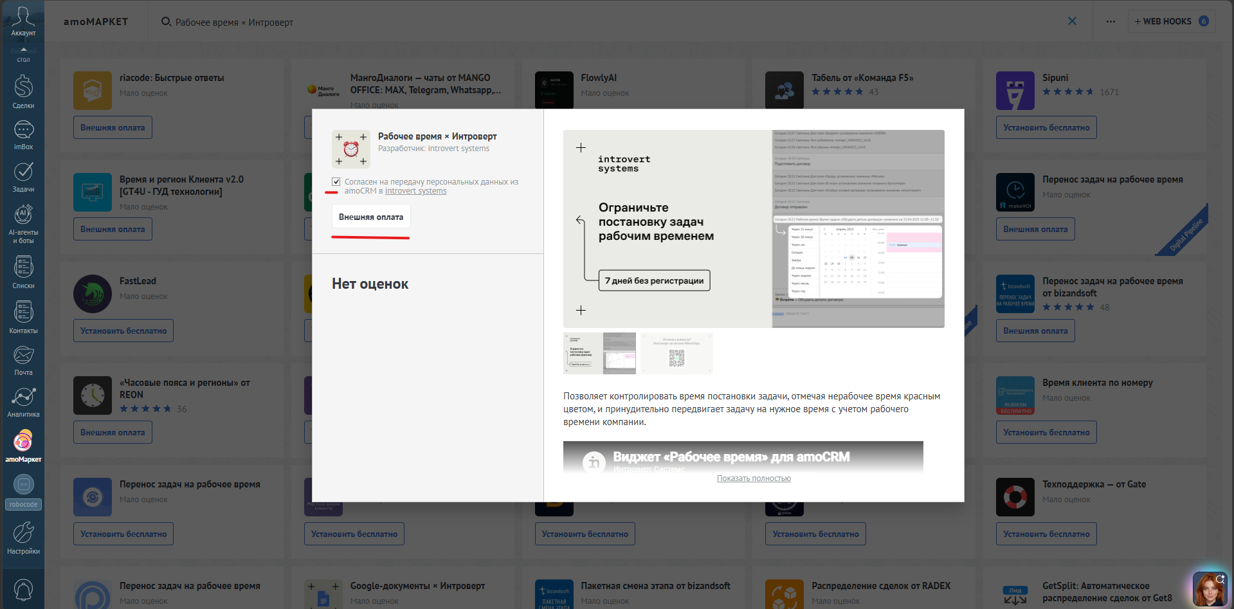Click Внешняя оплата for Перенос задач bizandsoft
Viewport: 1234px width, 609px height.
coord(1035,331)
